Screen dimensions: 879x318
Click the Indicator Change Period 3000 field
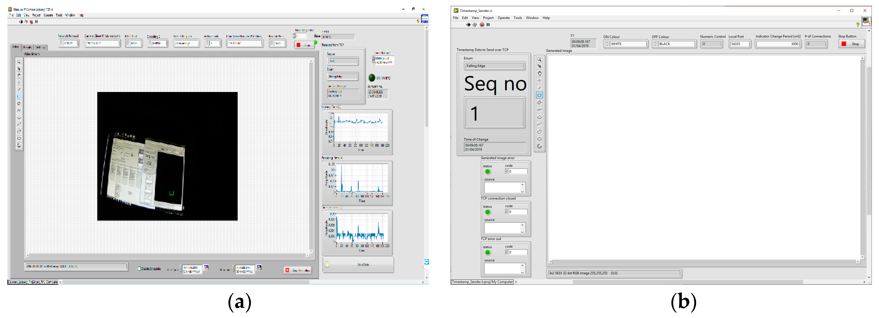[777, 44]
